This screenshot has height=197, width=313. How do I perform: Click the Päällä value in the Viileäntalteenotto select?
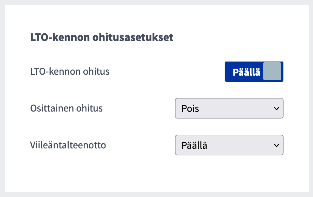coord(194,145)
